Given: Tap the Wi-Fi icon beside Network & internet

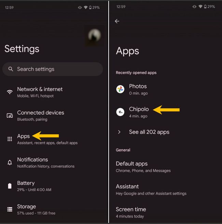Looking at the screenshot, I should click(10, 92).
